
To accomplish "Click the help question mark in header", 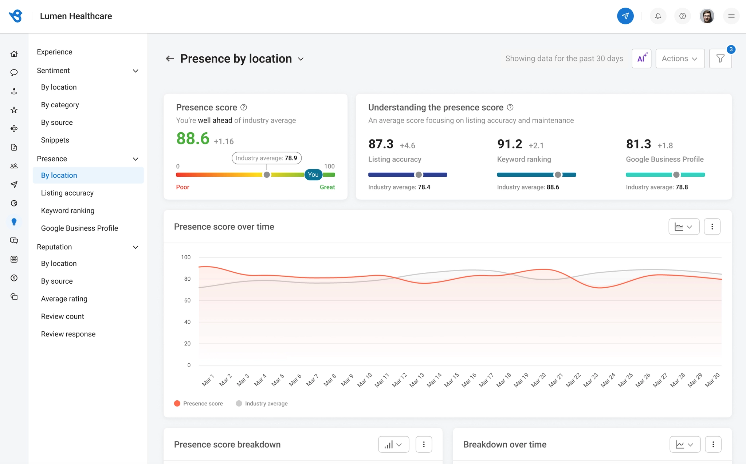I will pos(683,16).
